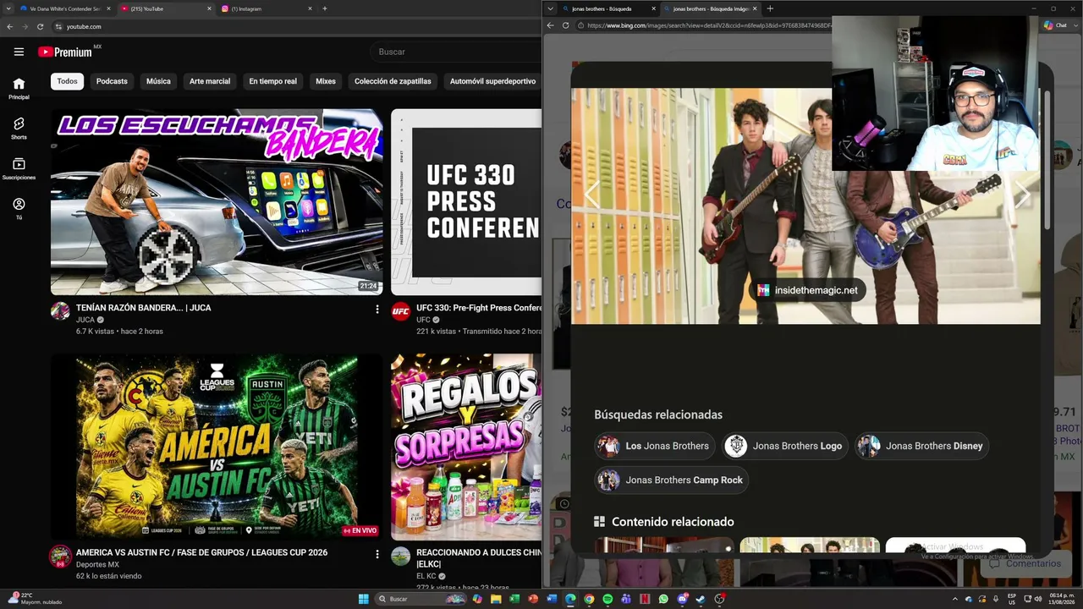Open Principal in the YouTube sidebar
The height and width of the screenshot is (609, 1083).
coord(19,88)
